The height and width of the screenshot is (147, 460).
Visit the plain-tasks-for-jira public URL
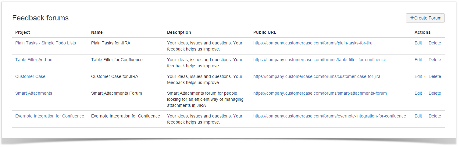click(x=313, y=43)
